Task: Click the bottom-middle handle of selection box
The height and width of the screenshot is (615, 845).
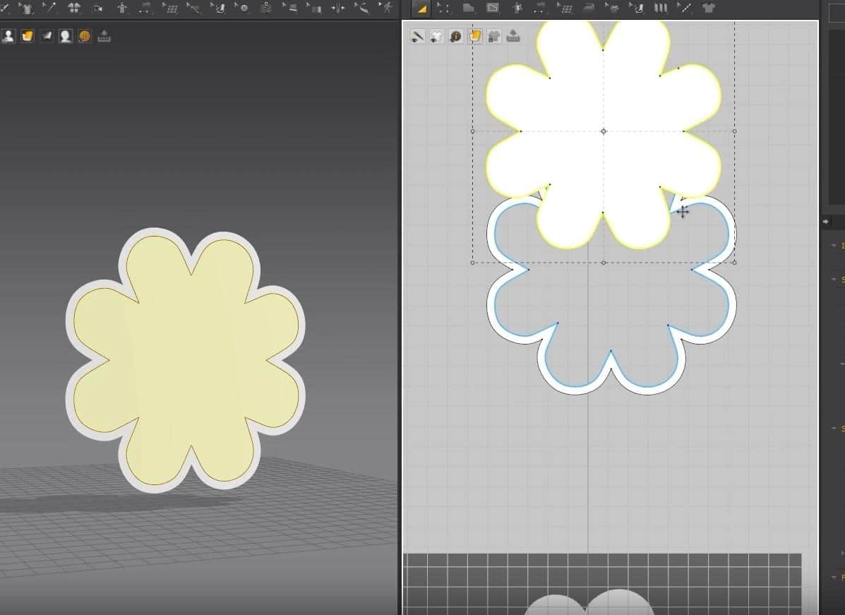Action: coord(604,263)
